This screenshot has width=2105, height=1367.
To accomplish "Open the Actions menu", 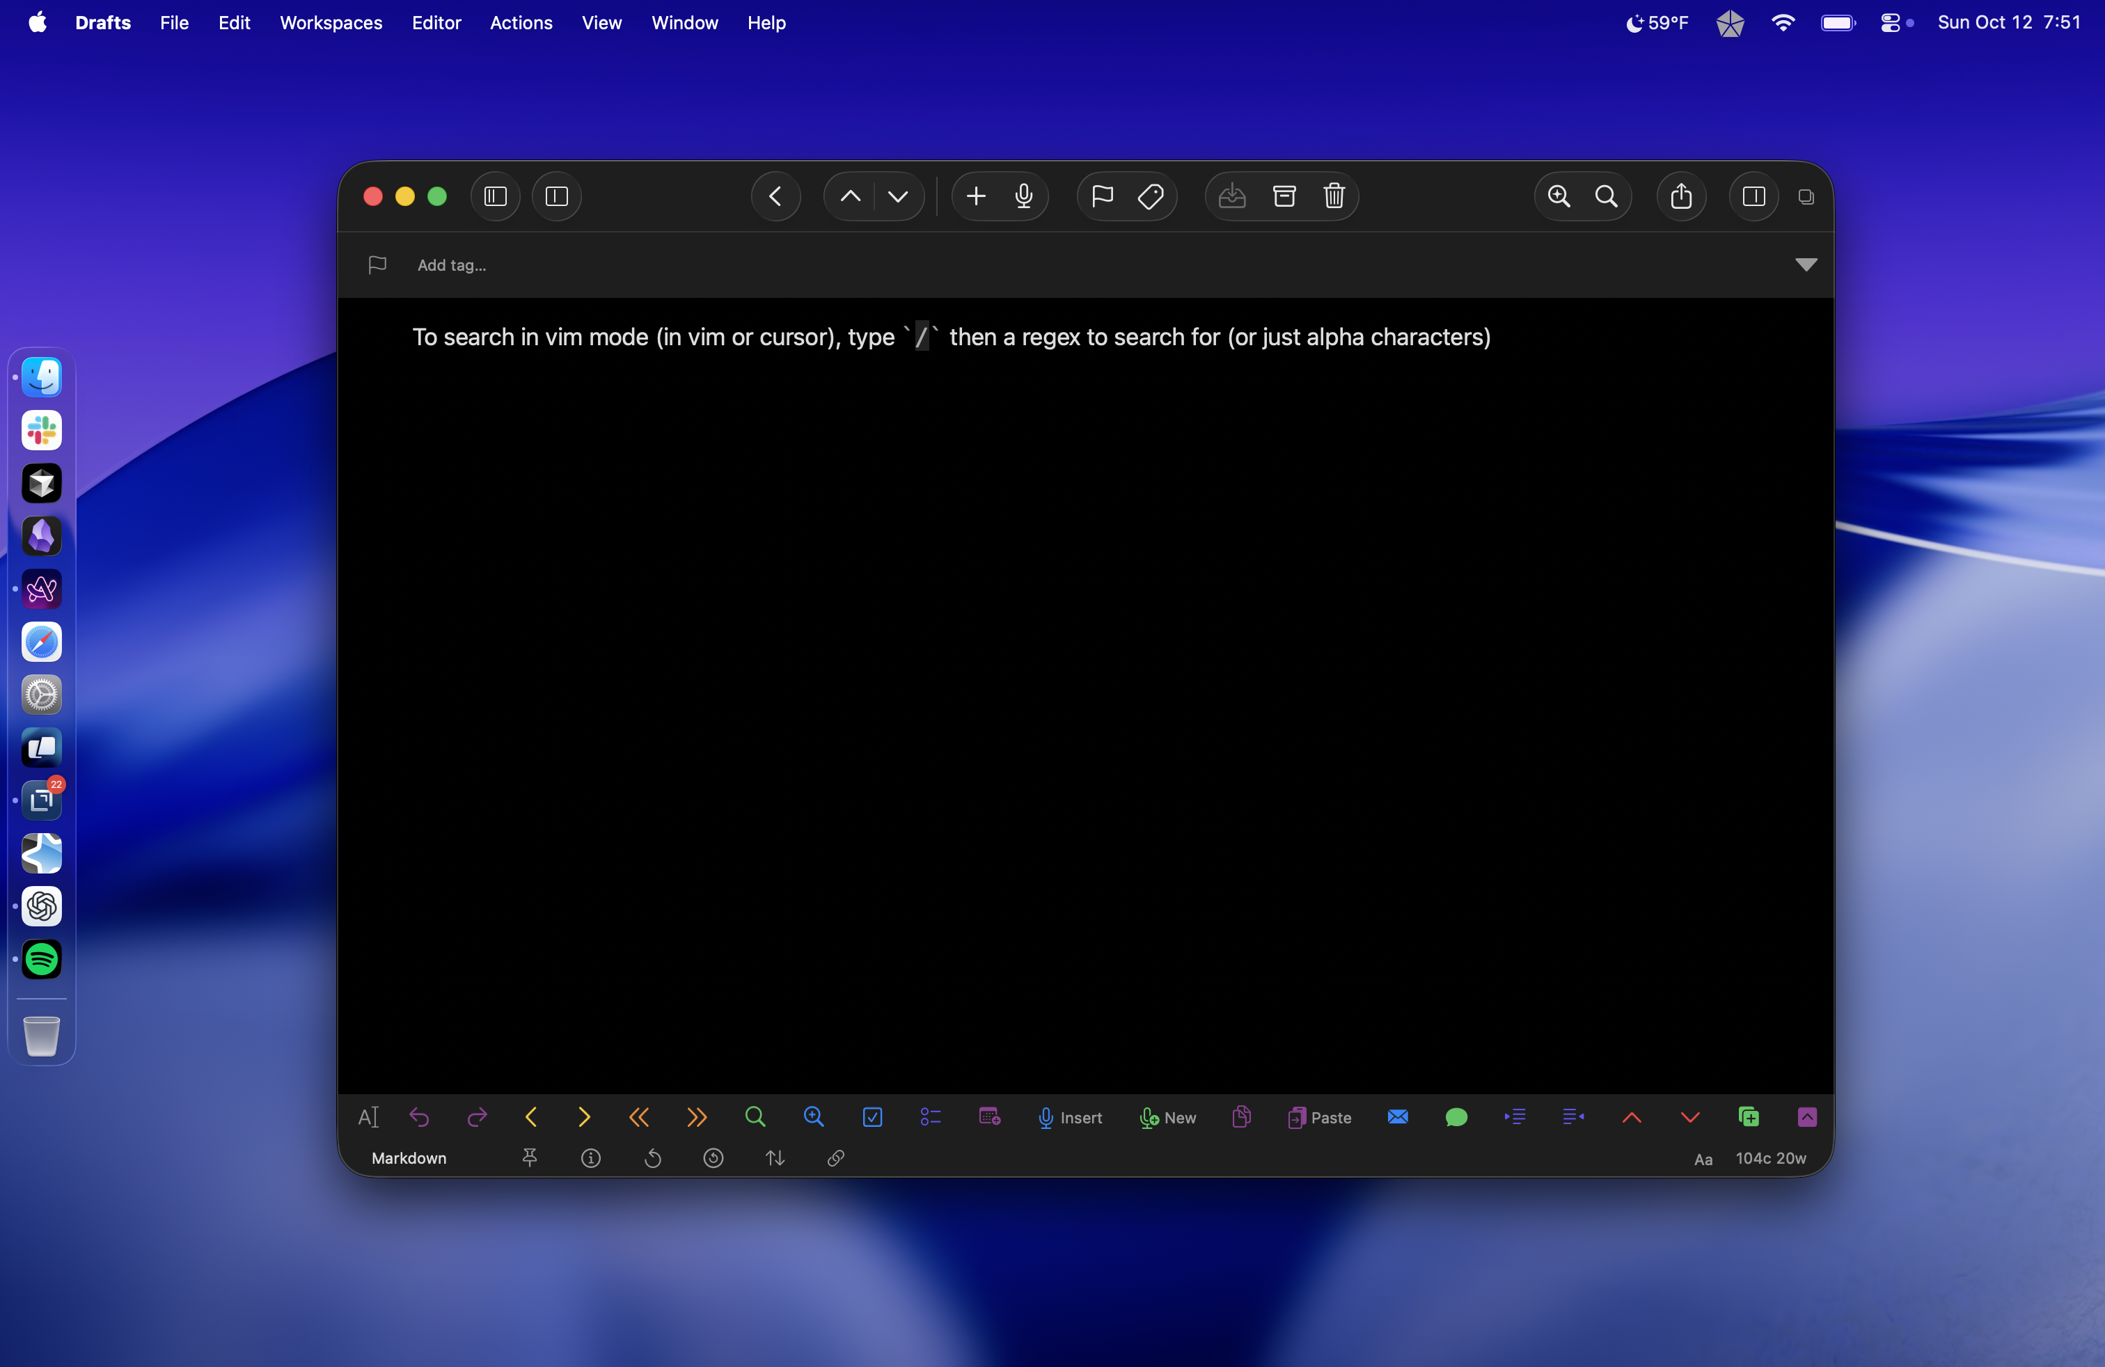I will (521, 23).
